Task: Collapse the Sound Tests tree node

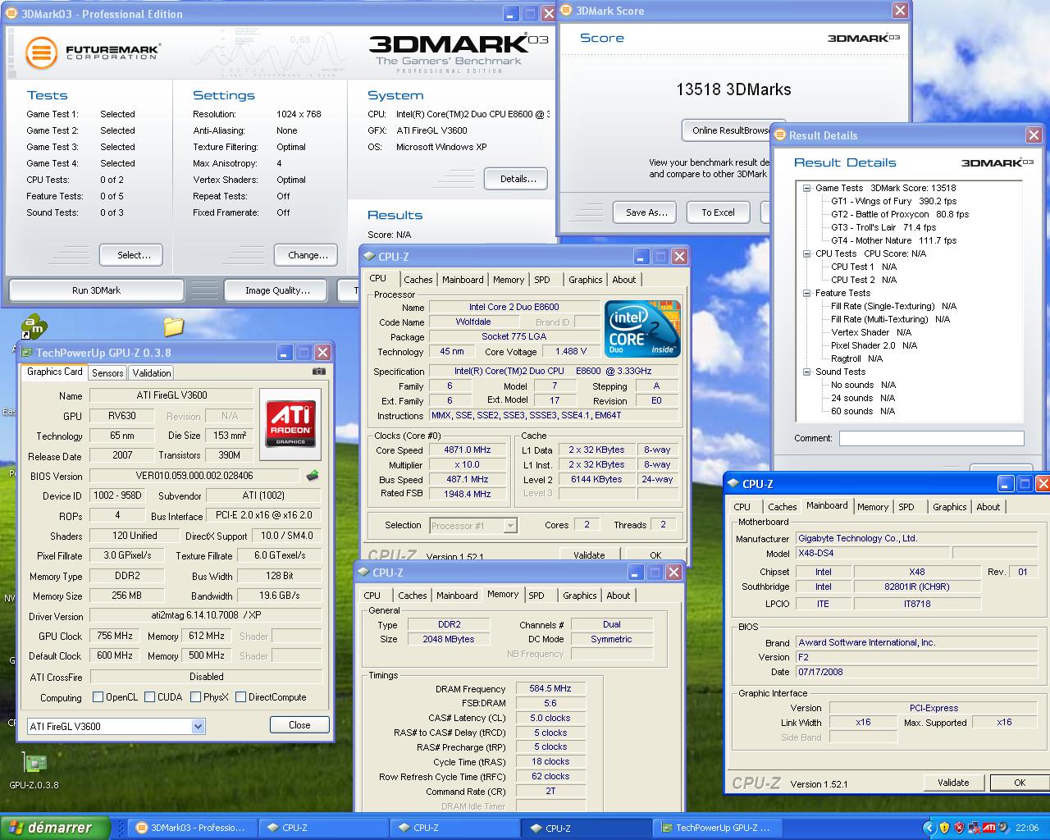Action: (x=807, y=372)
